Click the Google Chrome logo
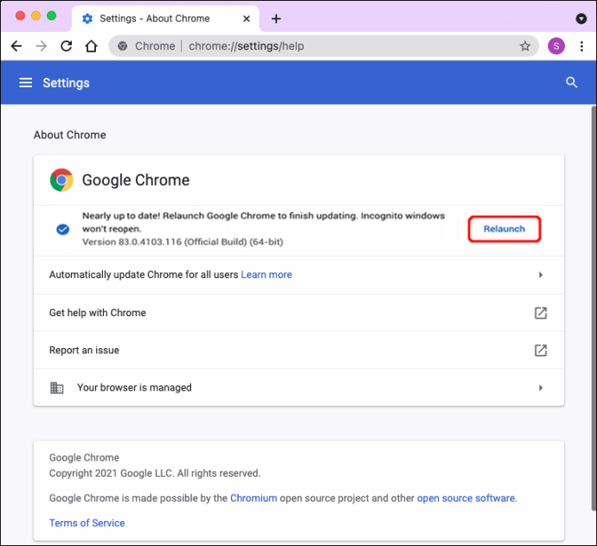Image resolution: width=597 pixels, height=546 pixels. point(61,180)
